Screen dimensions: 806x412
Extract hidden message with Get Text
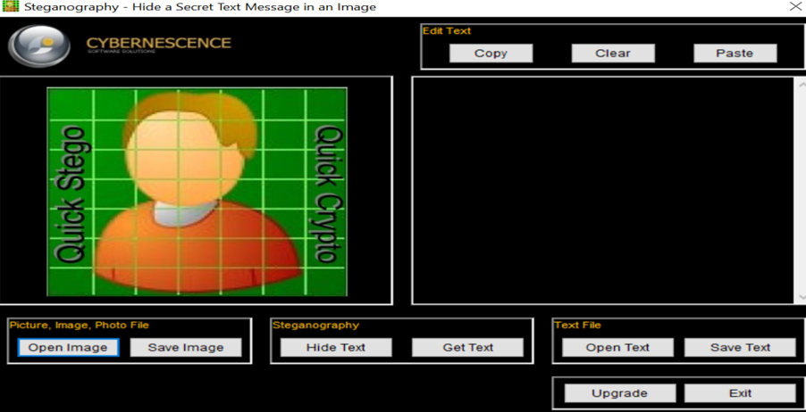pos(467,348)
